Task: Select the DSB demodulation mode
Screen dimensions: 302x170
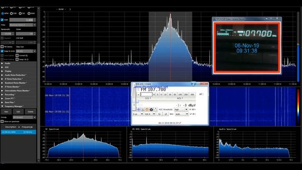Action: coord(11,14)
